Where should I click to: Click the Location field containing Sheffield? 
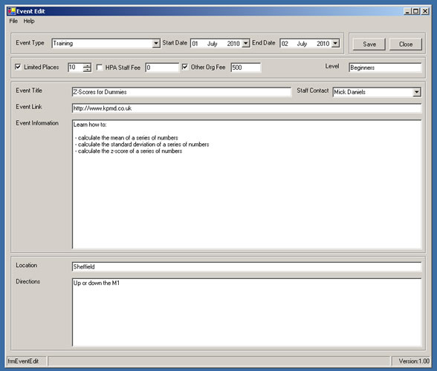click(x=247, y=266)
